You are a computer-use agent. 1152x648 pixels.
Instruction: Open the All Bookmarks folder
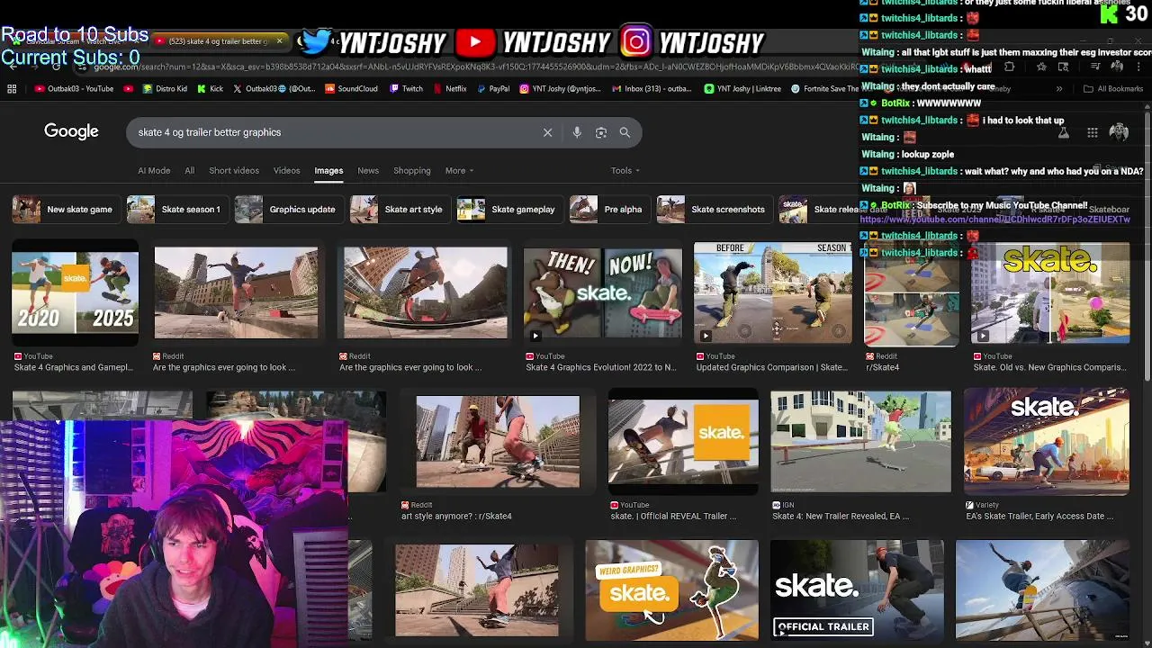[x=1112, y=89]
